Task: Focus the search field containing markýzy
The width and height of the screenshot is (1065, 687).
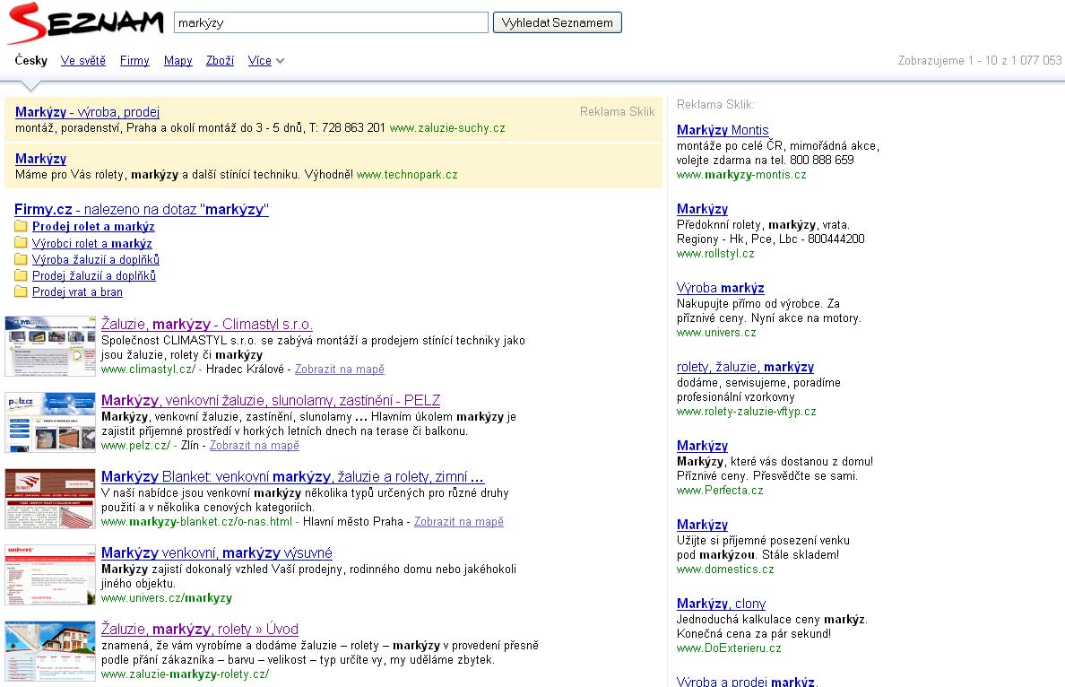Action: [331, 22]
